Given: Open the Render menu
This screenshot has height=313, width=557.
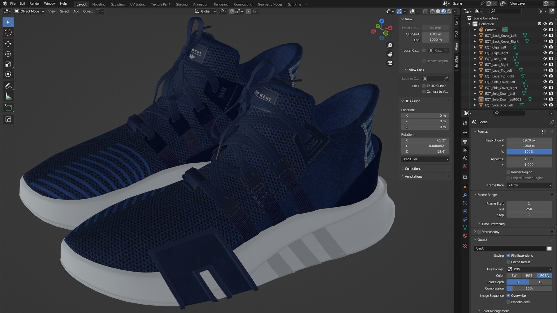Looking at the screenshot, I should tap(35, 3).
